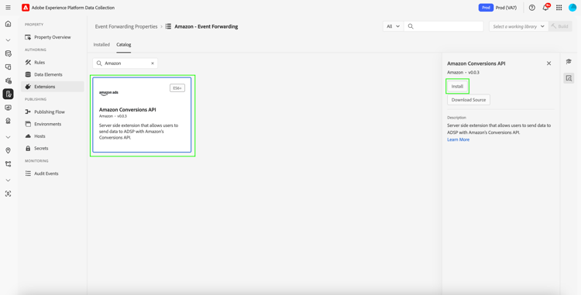The image size is (581, 295).
Task: Click the ES6+ badge on card
Action: pos(177,88)
